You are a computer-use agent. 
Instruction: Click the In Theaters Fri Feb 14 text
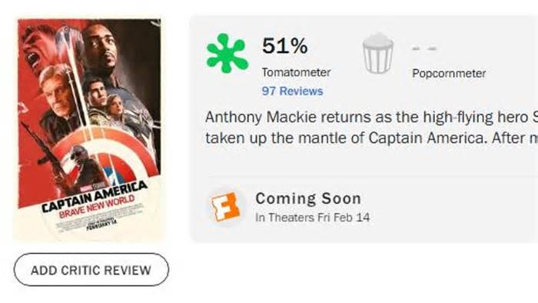tap(313, 218)
